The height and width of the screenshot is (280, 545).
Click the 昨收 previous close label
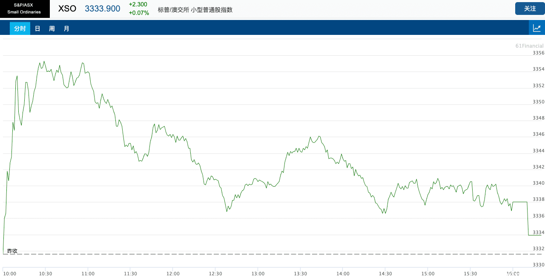click(x=12, y=251)
